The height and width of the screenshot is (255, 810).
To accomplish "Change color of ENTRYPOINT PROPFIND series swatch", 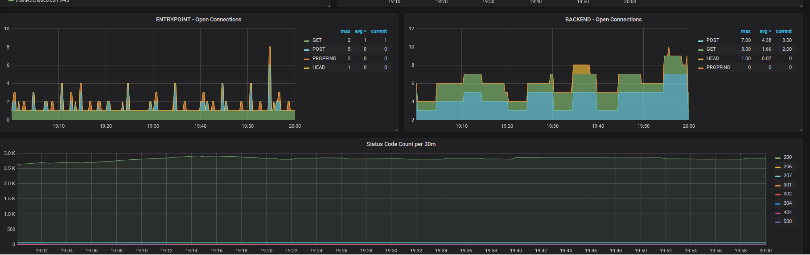I will pyautogui.click(x=307, y=59).
